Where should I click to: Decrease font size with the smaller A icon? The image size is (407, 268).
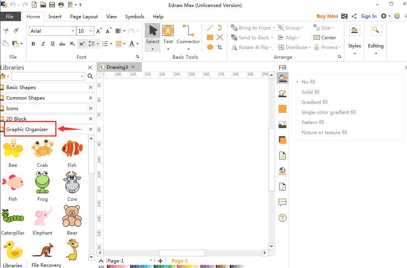pyautogui.click(x=109, y=31)
